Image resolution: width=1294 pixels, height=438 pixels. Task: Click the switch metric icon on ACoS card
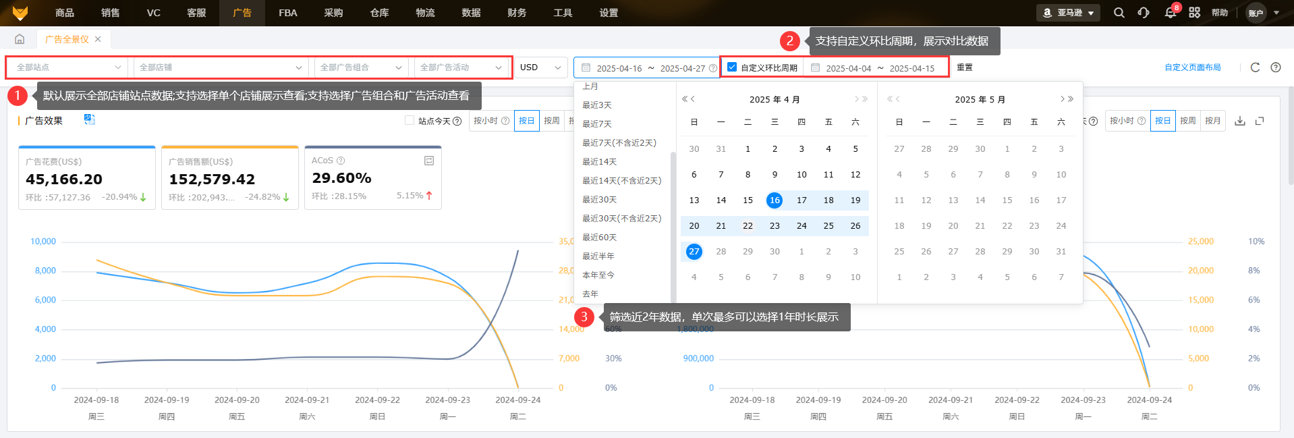428,161
